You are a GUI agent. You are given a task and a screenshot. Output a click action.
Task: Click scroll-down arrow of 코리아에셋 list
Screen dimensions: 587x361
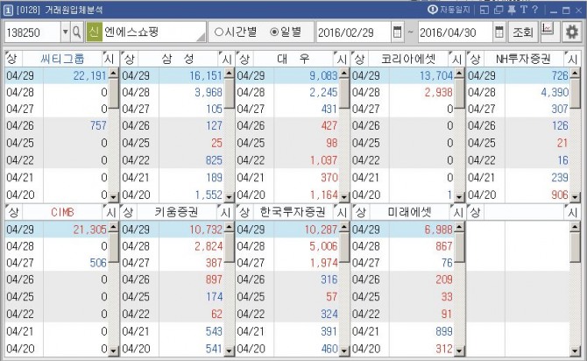click(x=459, y=196)
